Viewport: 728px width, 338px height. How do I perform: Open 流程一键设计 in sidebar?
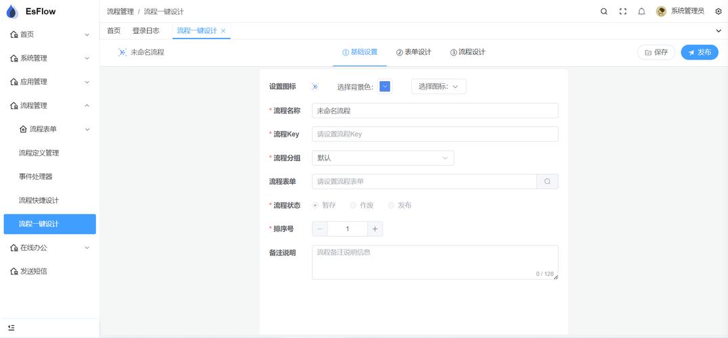tap(49, 224)
